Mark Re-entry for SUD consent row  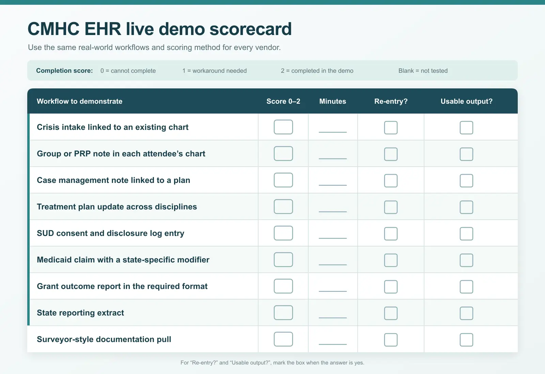click(391, 234)
